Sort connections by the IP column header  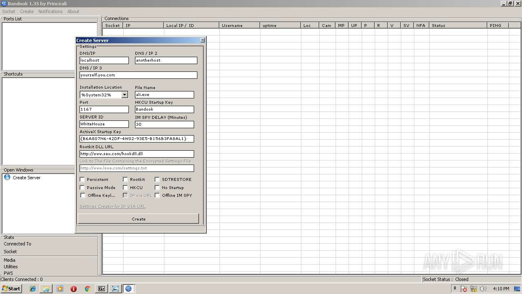pyautogui.click(x=144, y=25)
